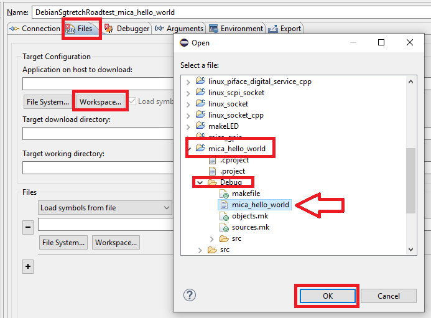Expand the makeLED project

coord(188,127)
